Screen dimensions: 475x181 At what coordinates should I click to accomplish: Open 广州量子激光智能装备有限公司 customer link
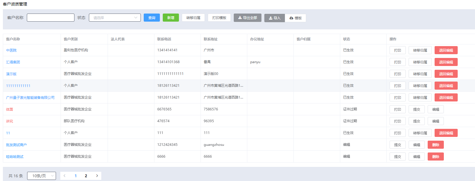click(30, 98)
